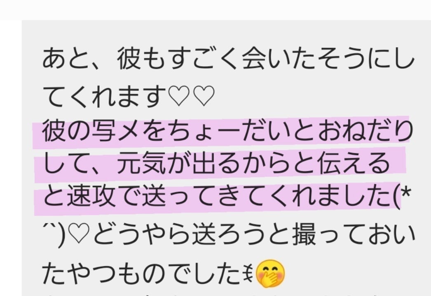This screenshot has width=431, height=296.
Task: Click the word 元気 in the message
Action: click(x=142, y=164)
